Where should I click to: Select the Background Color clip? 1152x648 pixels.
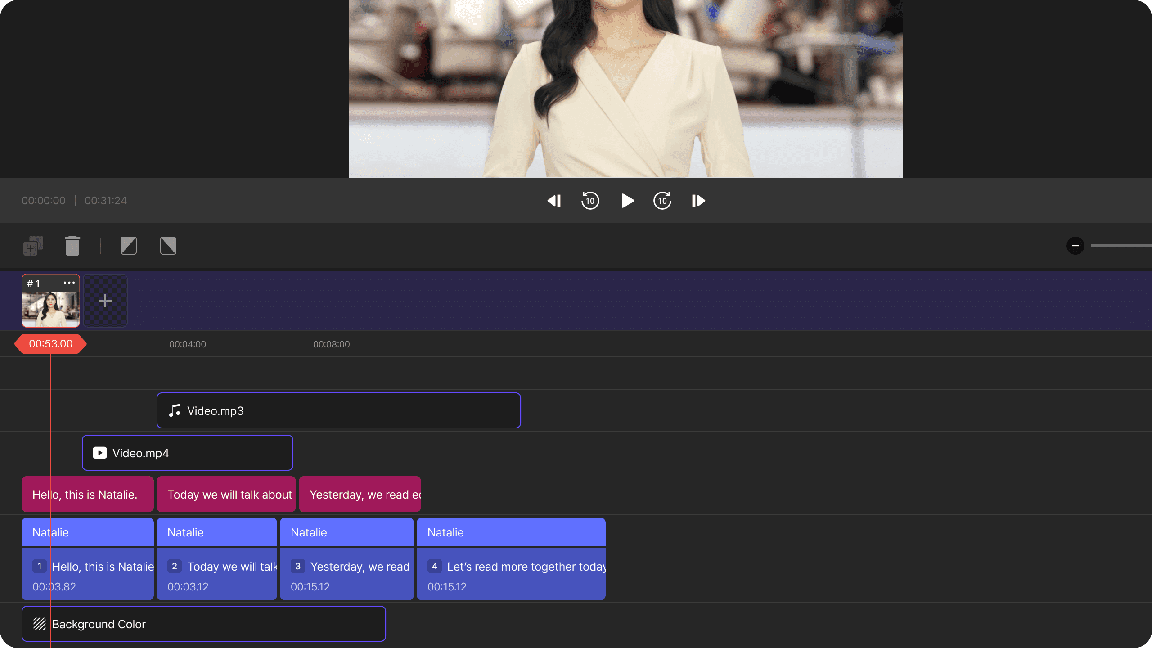[x=204, y=624]
